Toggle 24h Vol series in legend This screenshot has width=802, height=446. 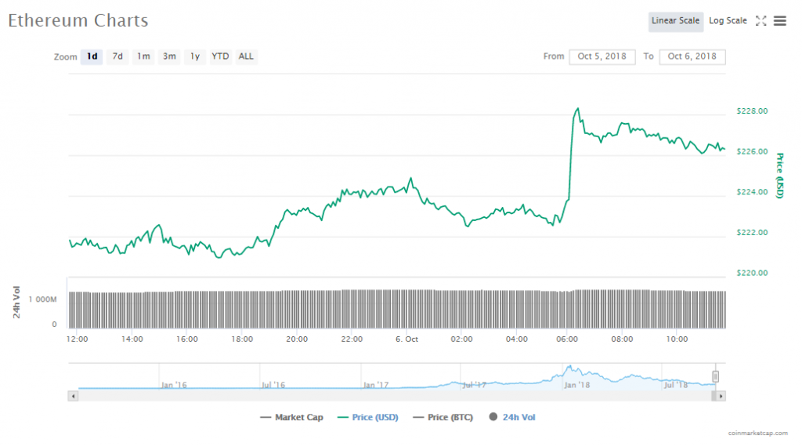pyautogui.click(x=513, y=418)
